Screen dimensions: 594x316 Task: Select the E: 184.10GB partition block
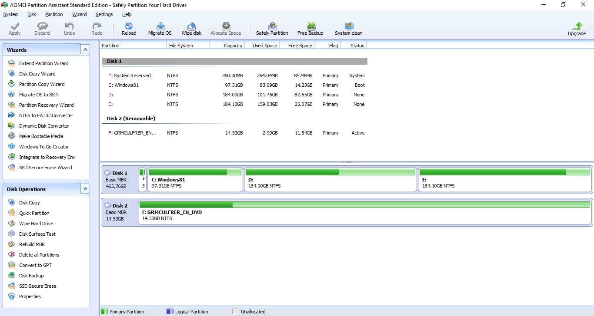click(x=505, y=180)
